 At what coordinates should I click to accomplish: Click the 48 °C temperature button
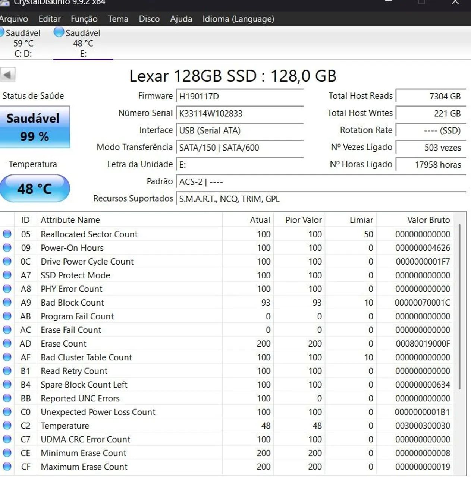34,189
